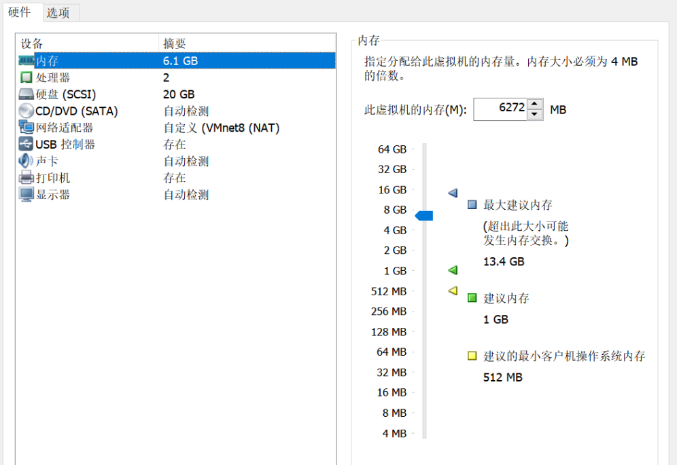Select the 处理器 device row
The width and height of the screenshot is (677, 465).
click(176, 77)
